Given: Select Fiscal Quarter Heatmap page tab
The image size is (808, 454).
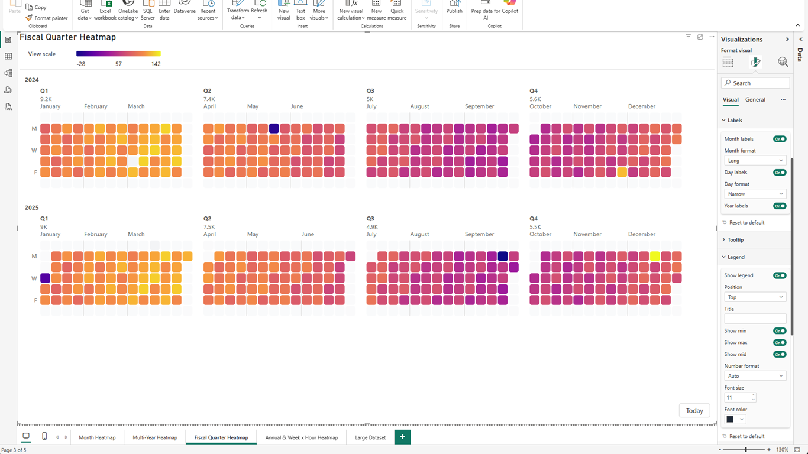Looking at the screenshot, I should 221,437.
